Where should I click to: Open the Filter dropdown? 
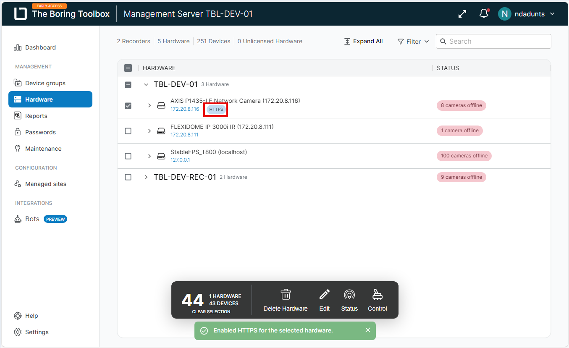[x=413, y=42]
